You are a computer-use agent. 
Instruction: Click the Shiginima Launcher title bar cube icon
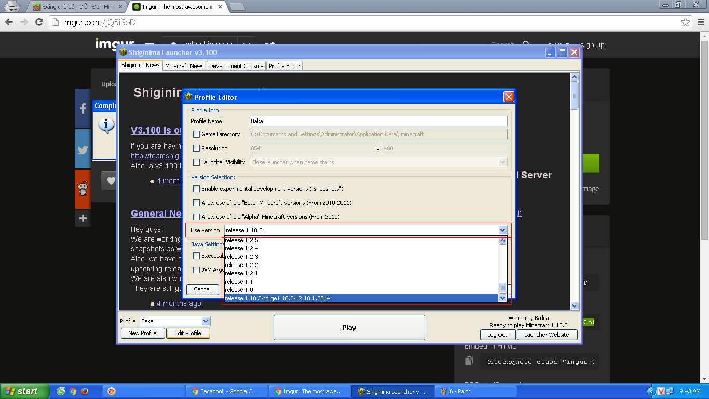pos(123,52)
